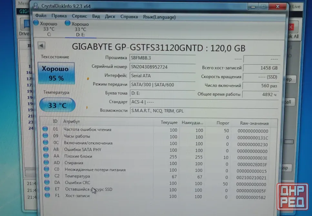Open the Правка menu

point(59,16)
